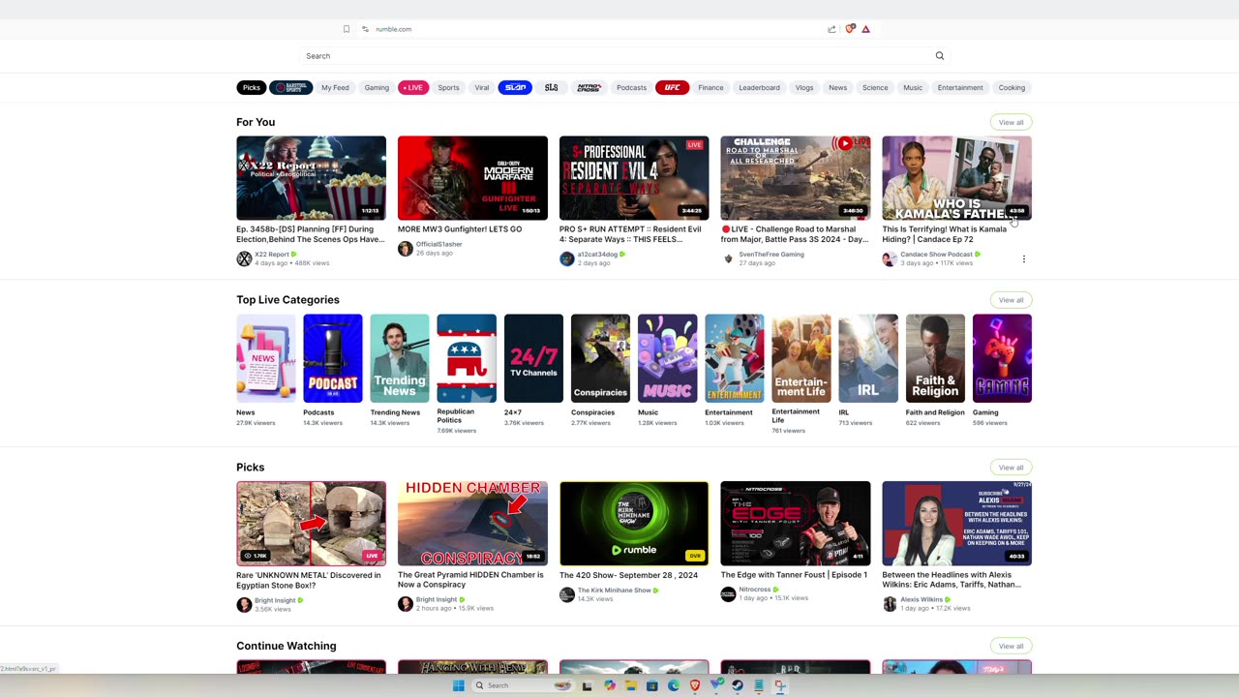This screenshot has width=1239, height=697.
Task: Open the Leaderboard tab
Action: pos(759,87)
